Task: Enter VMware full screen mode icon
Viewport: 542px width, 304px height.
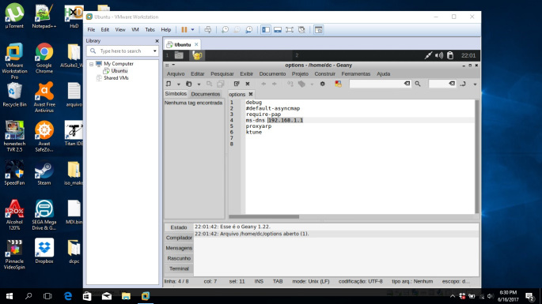Action: pos(290,30)
